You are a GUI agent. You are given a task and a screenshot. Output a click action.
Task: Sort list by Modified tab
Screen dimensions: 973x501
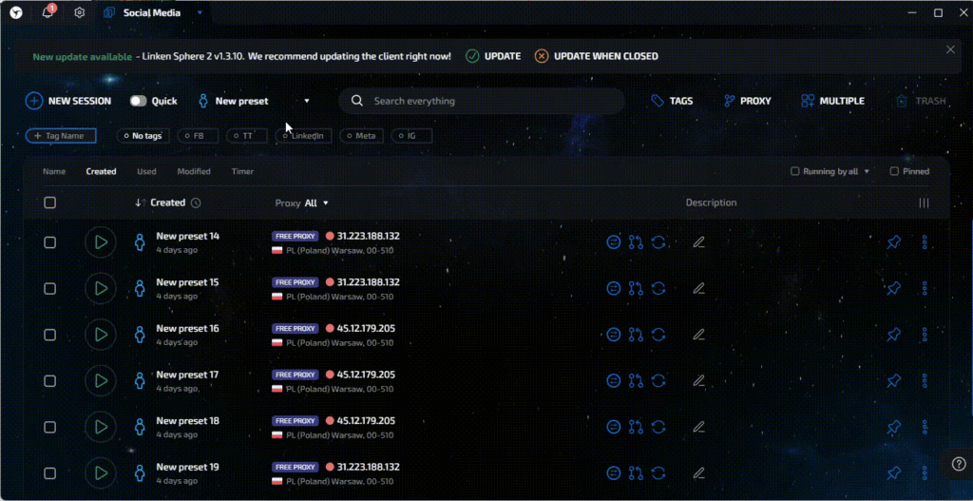point(194,172)
